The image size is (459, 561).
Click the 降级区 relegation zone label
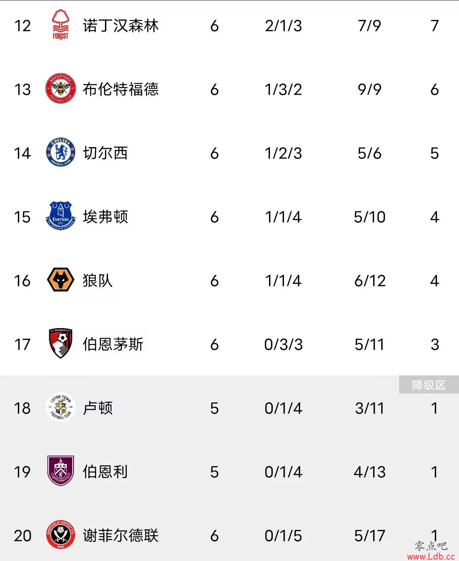429,385
